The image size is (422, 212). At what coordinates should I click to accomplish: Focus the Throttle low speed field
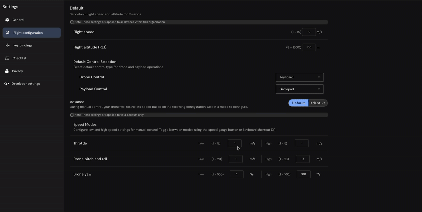[235, 143]
